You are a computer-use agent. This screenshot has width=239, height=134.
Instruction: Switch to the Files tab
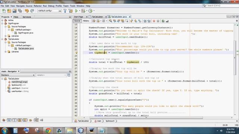pyautogui.click(x=16, y=17)
